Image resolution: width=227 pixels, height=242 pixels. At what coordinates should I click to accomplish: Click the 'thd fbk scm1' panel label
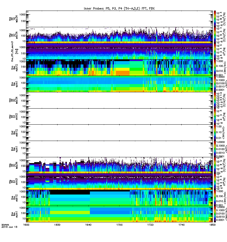[x=15, y=149]
